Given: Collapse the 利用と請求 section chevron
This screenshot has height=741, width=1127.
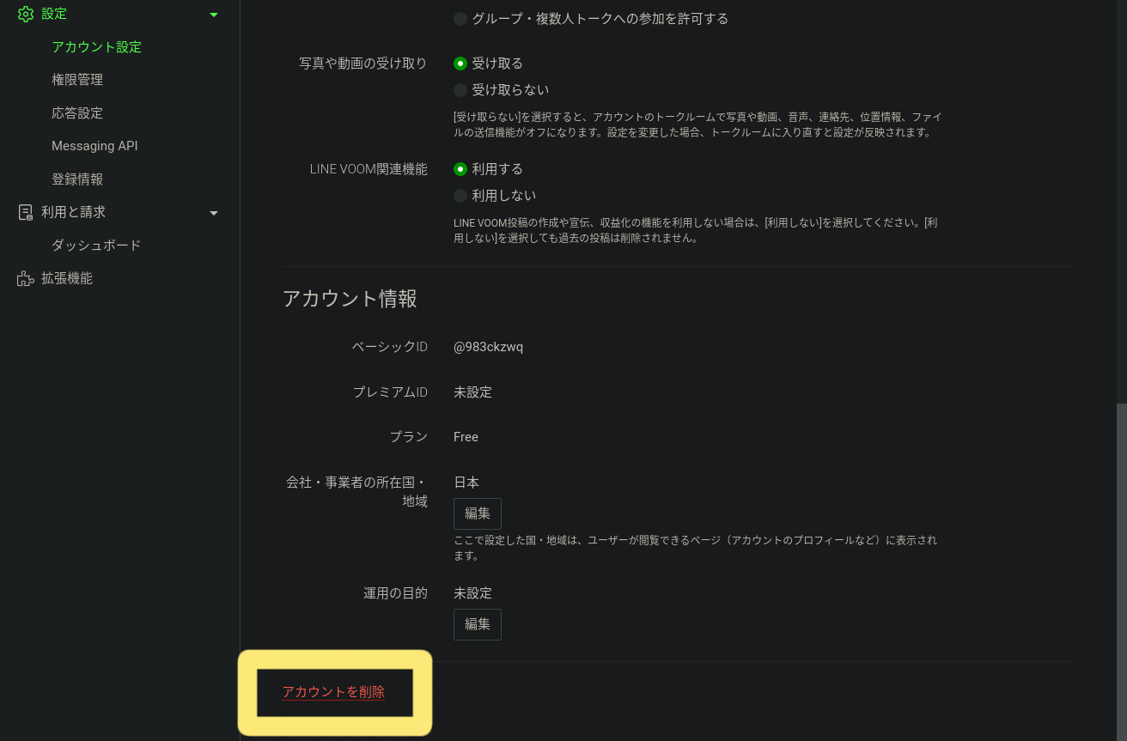Looking at the screenshot, I should pos(213,212).
